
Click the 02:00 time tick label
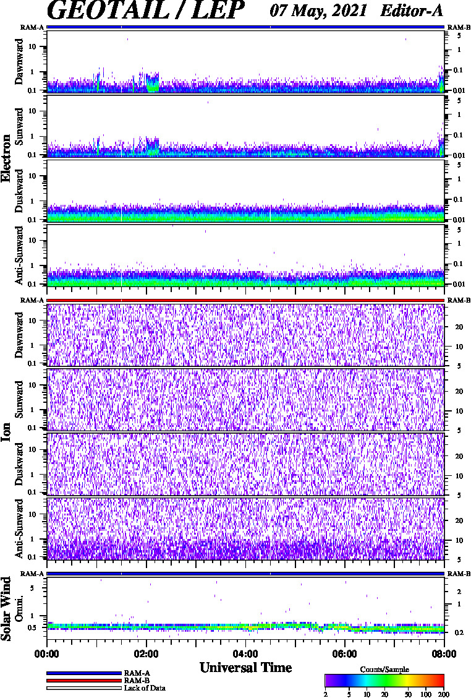(146, 654)
